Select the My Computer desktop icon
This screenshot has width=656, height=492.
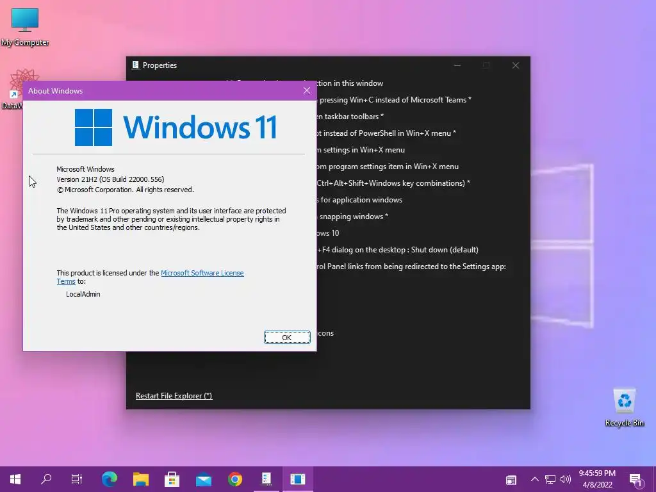click(25, 26)
